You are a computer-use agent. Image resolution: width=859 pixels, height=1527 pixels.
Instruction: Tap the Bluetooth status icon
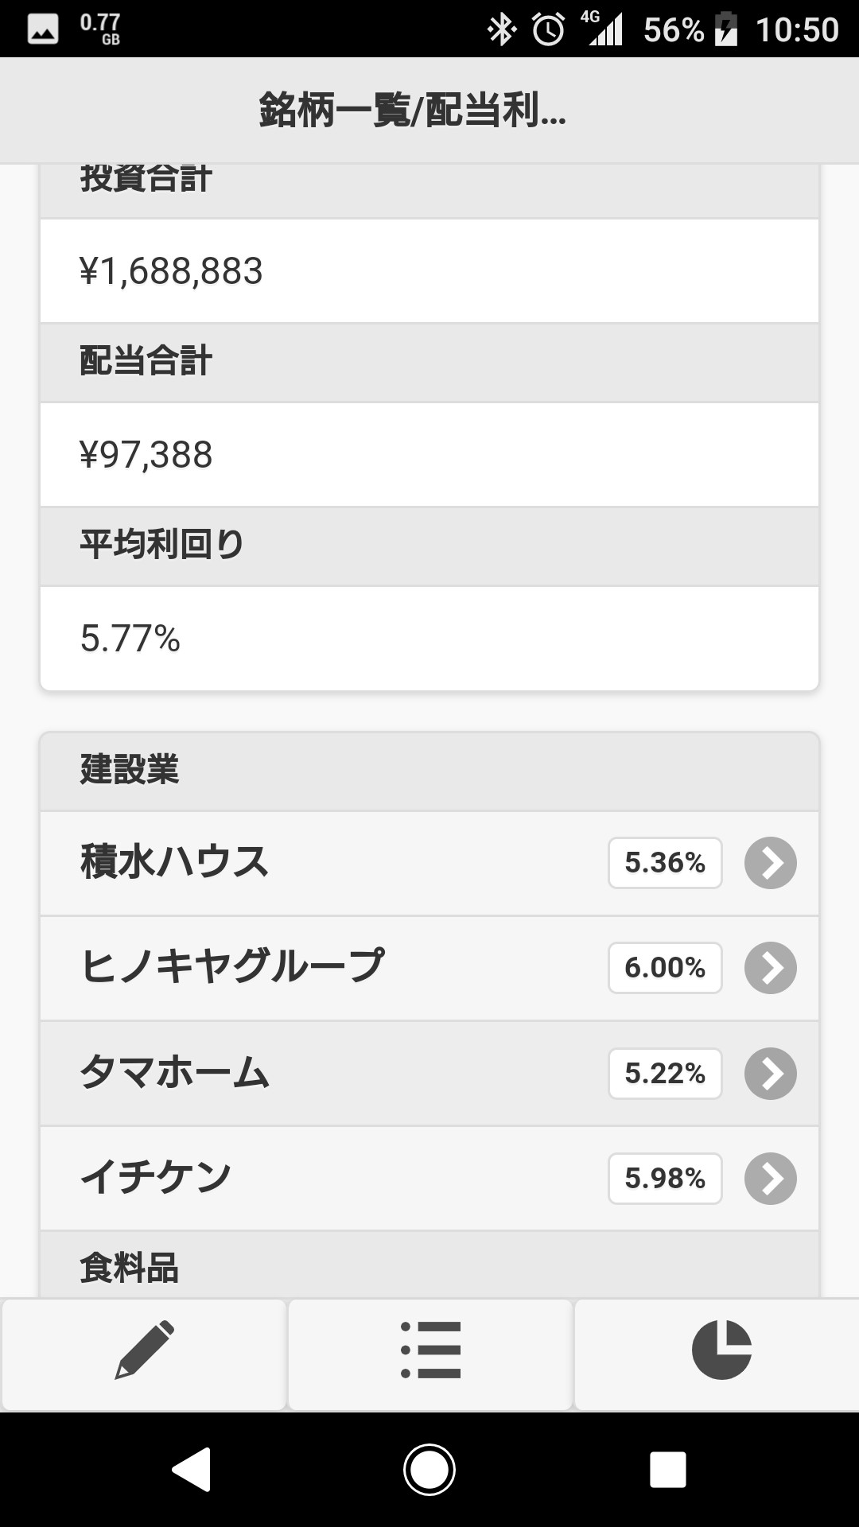(501, 30)
